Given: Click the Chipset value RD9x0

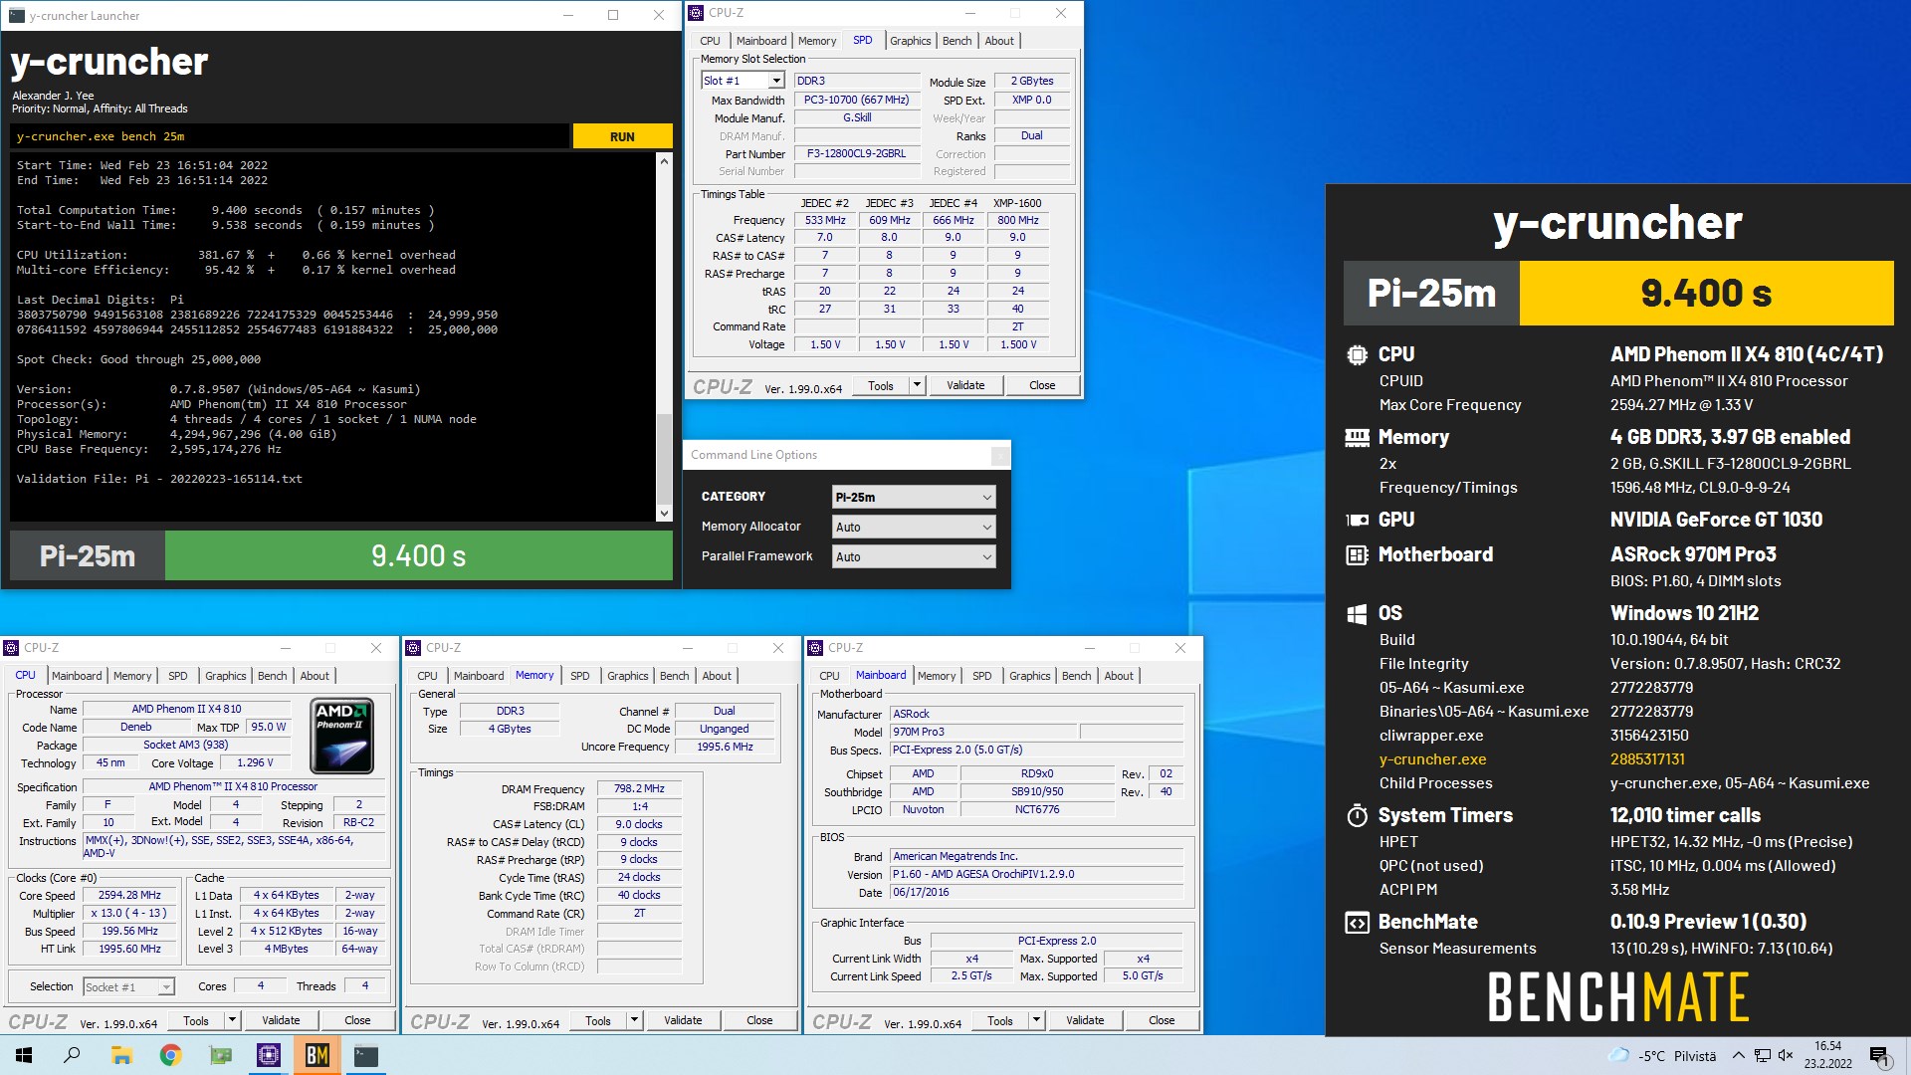Looking at the screenshot, I should pos(1036,773).
